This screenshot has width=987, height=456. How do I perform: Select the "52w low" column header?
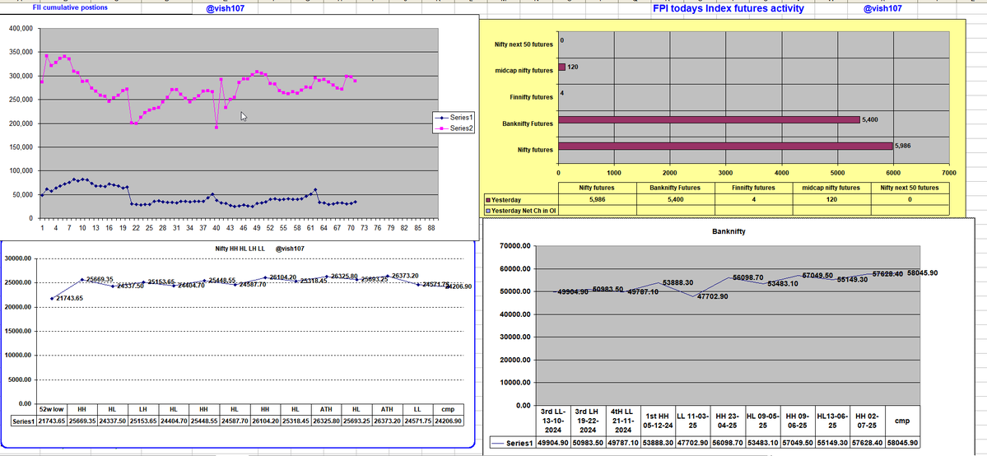tap(52, 409)
